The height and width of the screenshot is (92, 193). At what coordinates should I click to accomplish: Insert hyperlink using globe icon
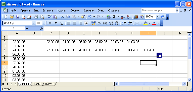pyautogui.click(x=109, y=17)
